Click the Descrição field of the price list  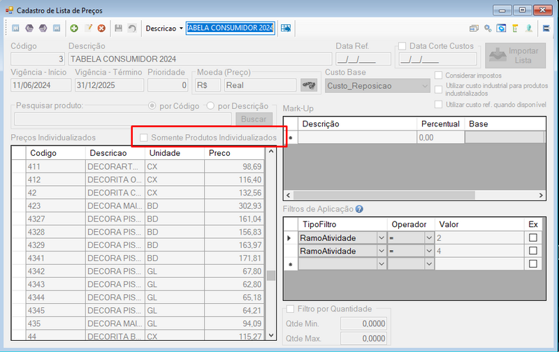click(200, 59)
